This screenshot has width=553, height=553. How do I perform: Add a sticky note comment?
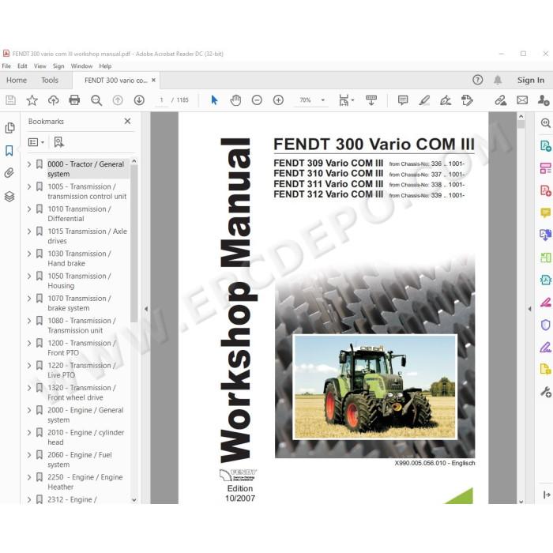tap(403, 100)
